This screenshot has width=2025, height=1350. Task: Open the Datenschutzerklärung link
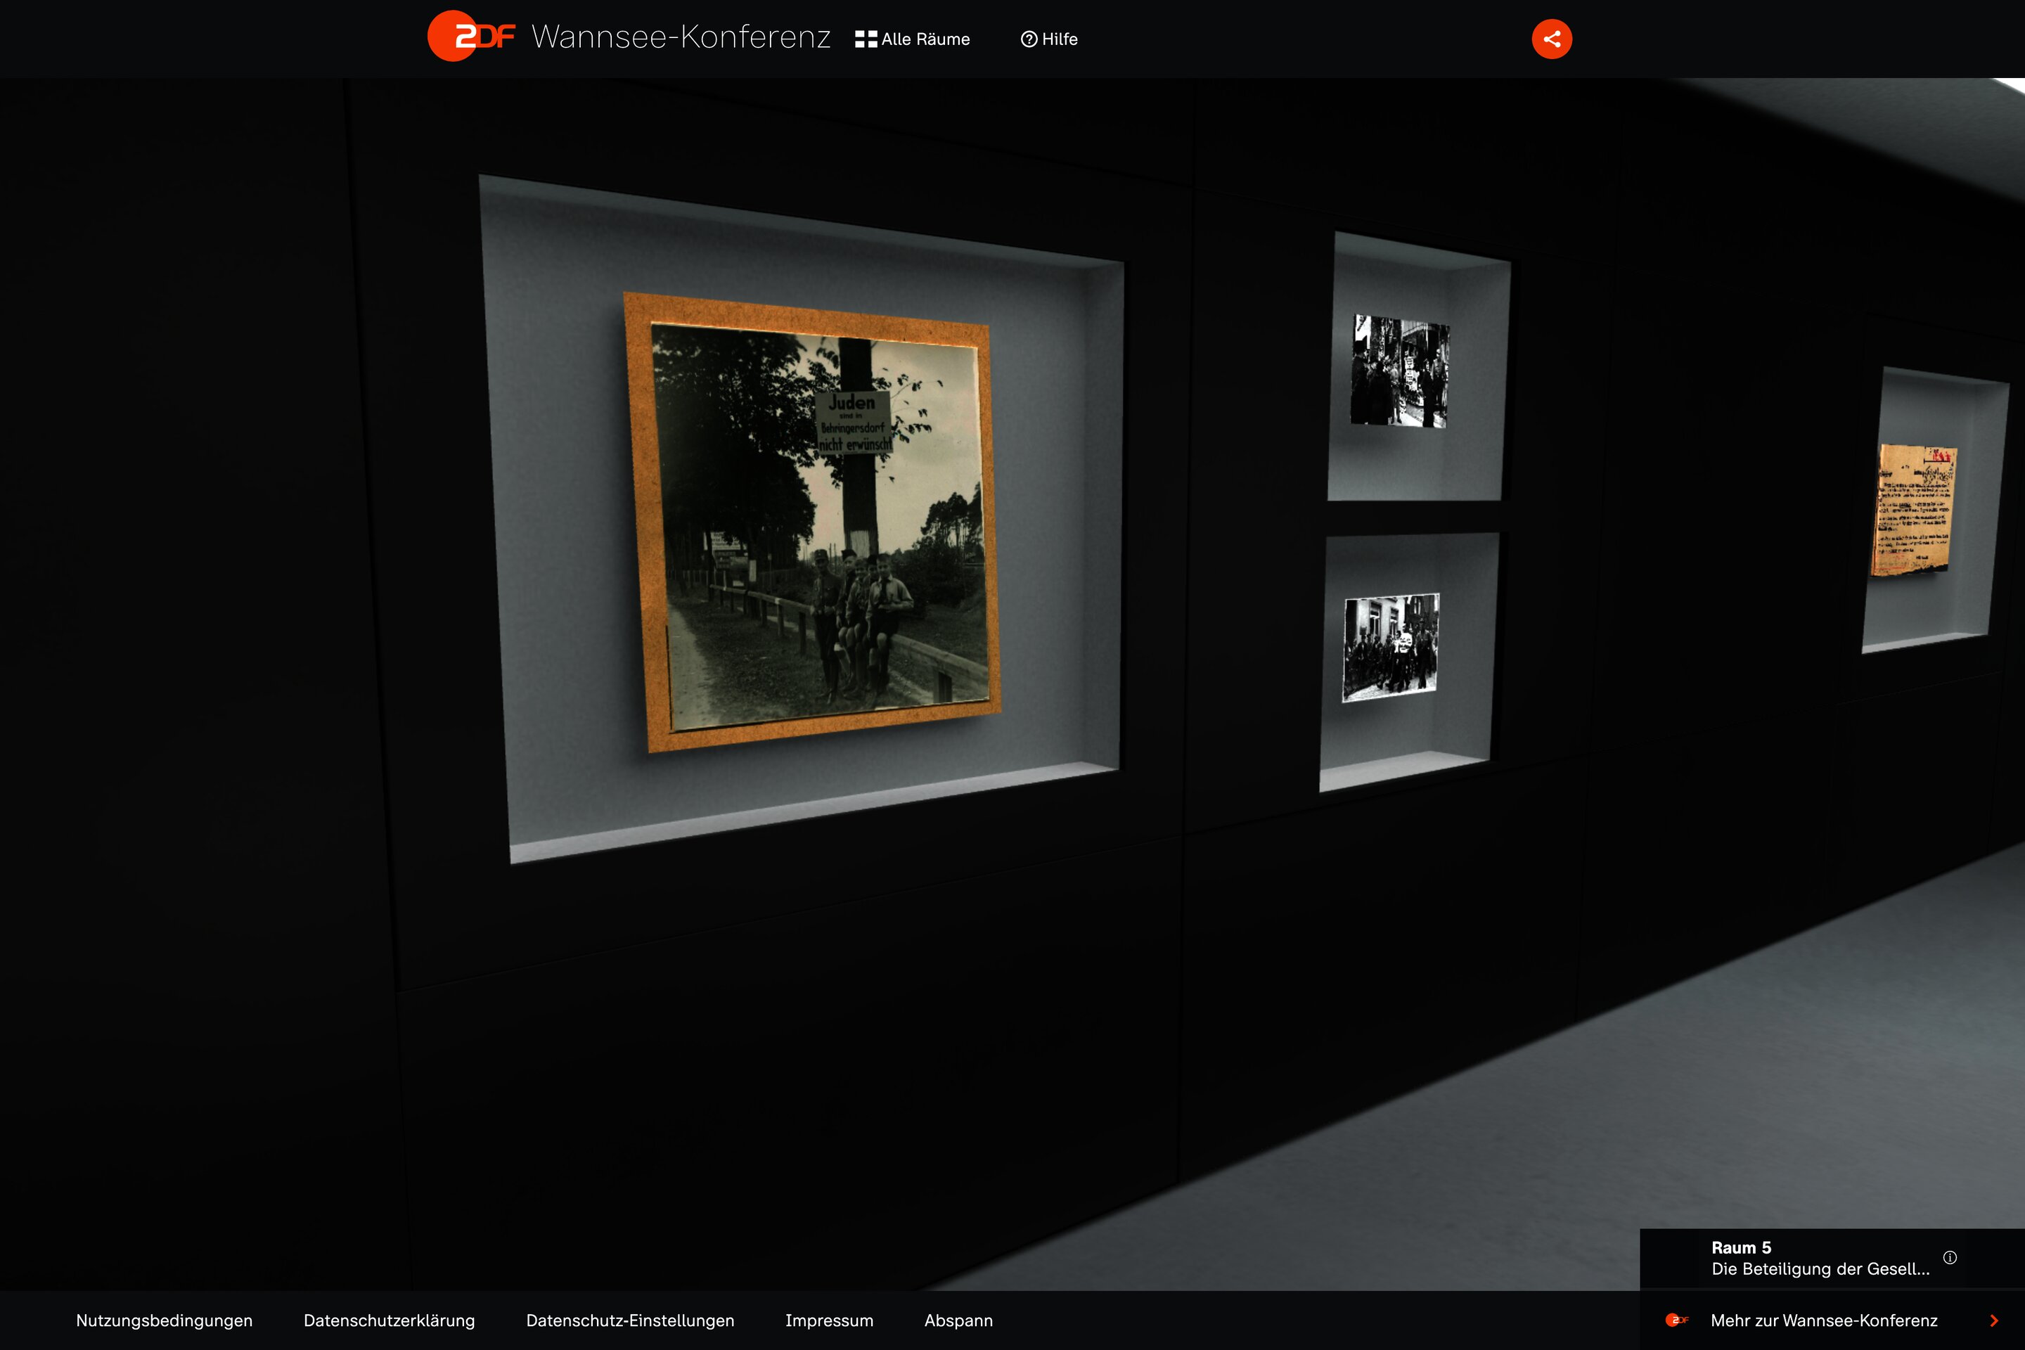click(389, 1320)
